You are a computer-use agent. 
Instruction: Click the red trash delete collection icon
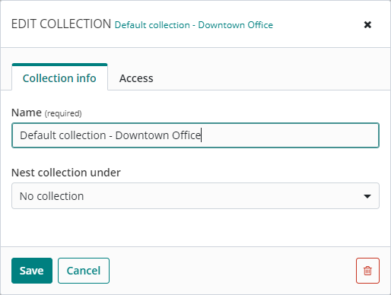[x=367, y=271]
